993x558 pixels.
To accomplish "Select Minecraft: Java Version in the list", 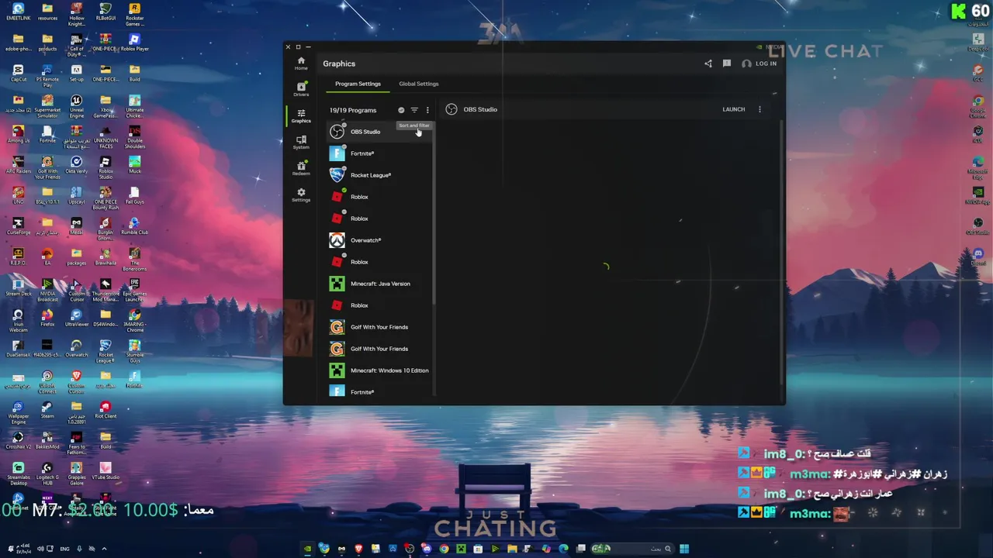I will click(x=379, y=284).
